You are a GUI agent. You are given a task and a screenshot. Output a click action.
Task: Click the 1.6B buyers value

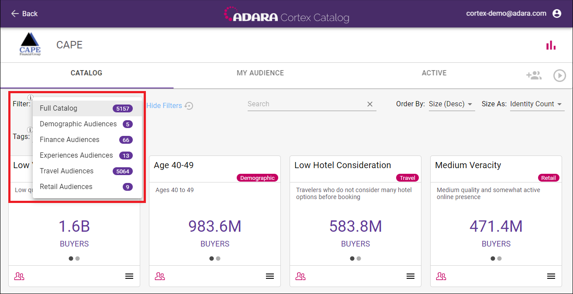[74, 226]
